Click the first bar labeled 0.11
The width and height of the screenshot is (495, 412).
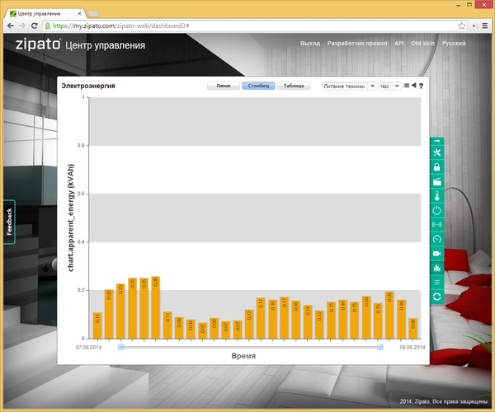pos(97,325)
